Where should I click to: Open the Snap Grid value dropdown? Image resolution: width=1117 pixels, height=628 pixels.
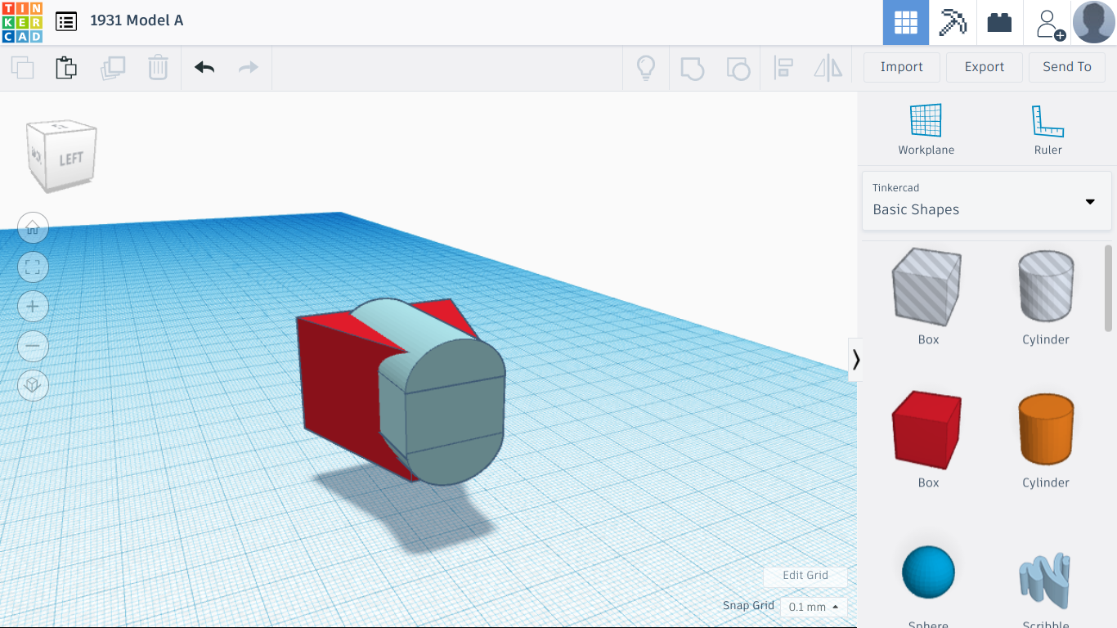(x=812, y=607)
